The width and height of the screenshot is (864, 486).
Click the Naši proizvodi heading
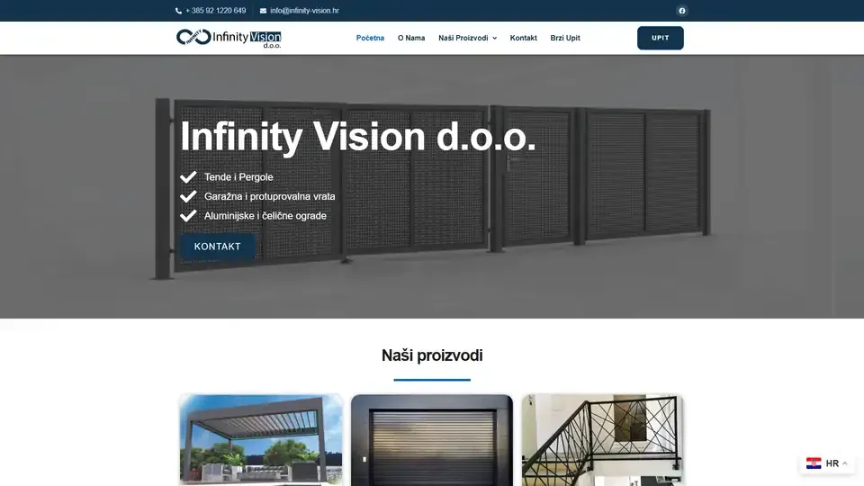pos(432,355)
